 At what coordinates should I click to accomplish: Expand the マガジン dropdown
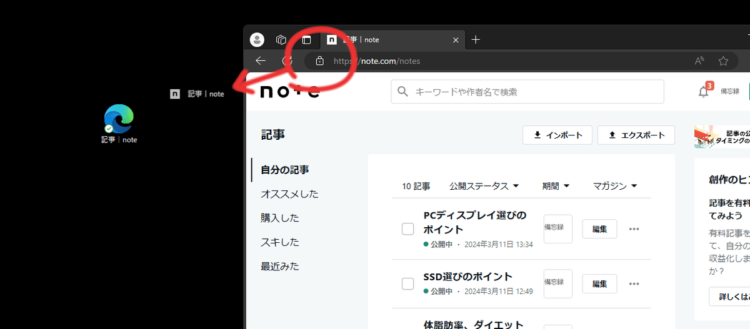(615, 186)
